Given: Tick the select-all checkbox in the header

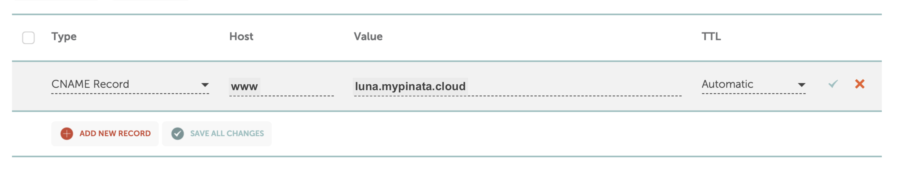Looking at the screenshot, I should [x=29, y=38].
